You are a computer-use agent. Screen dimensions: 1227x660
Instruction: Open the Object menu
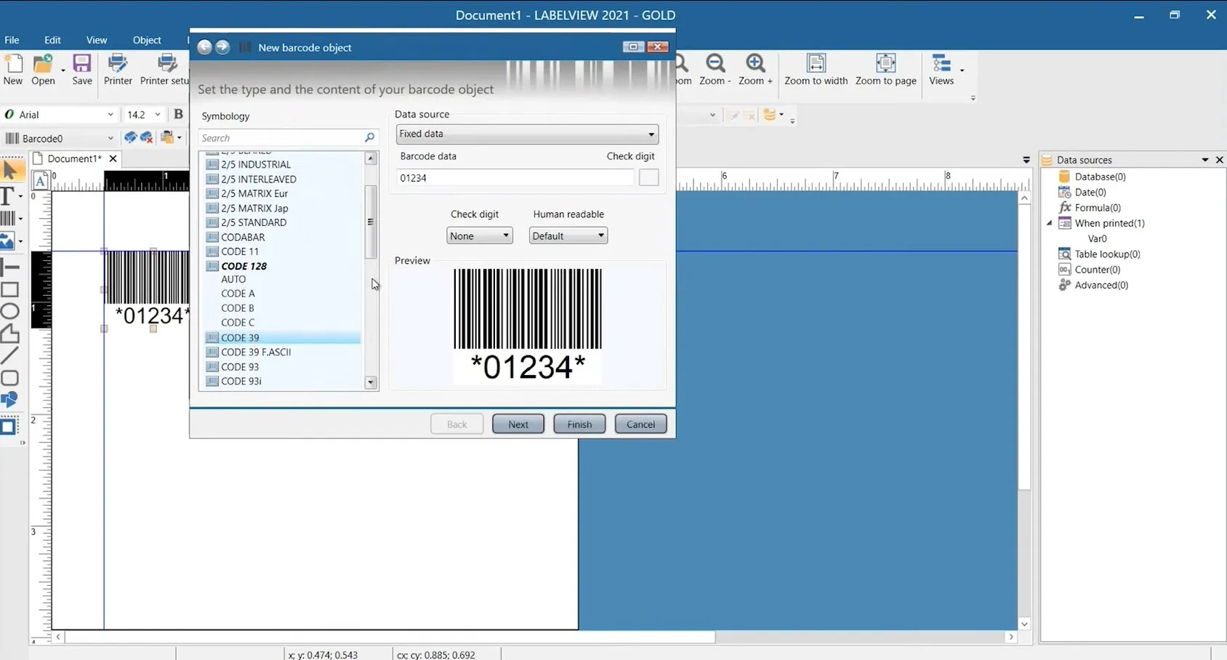coord(147,40)
